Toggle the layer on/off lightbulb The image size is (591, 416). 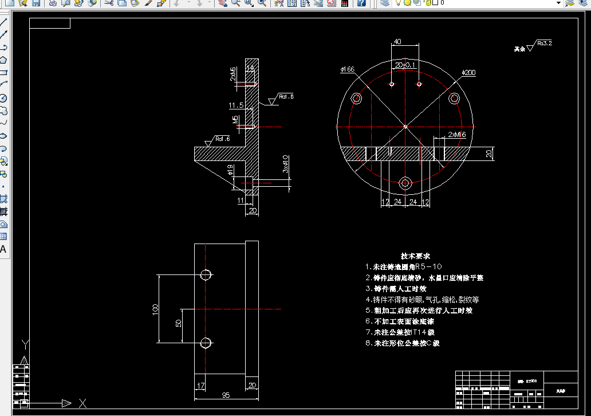(398, 3)
